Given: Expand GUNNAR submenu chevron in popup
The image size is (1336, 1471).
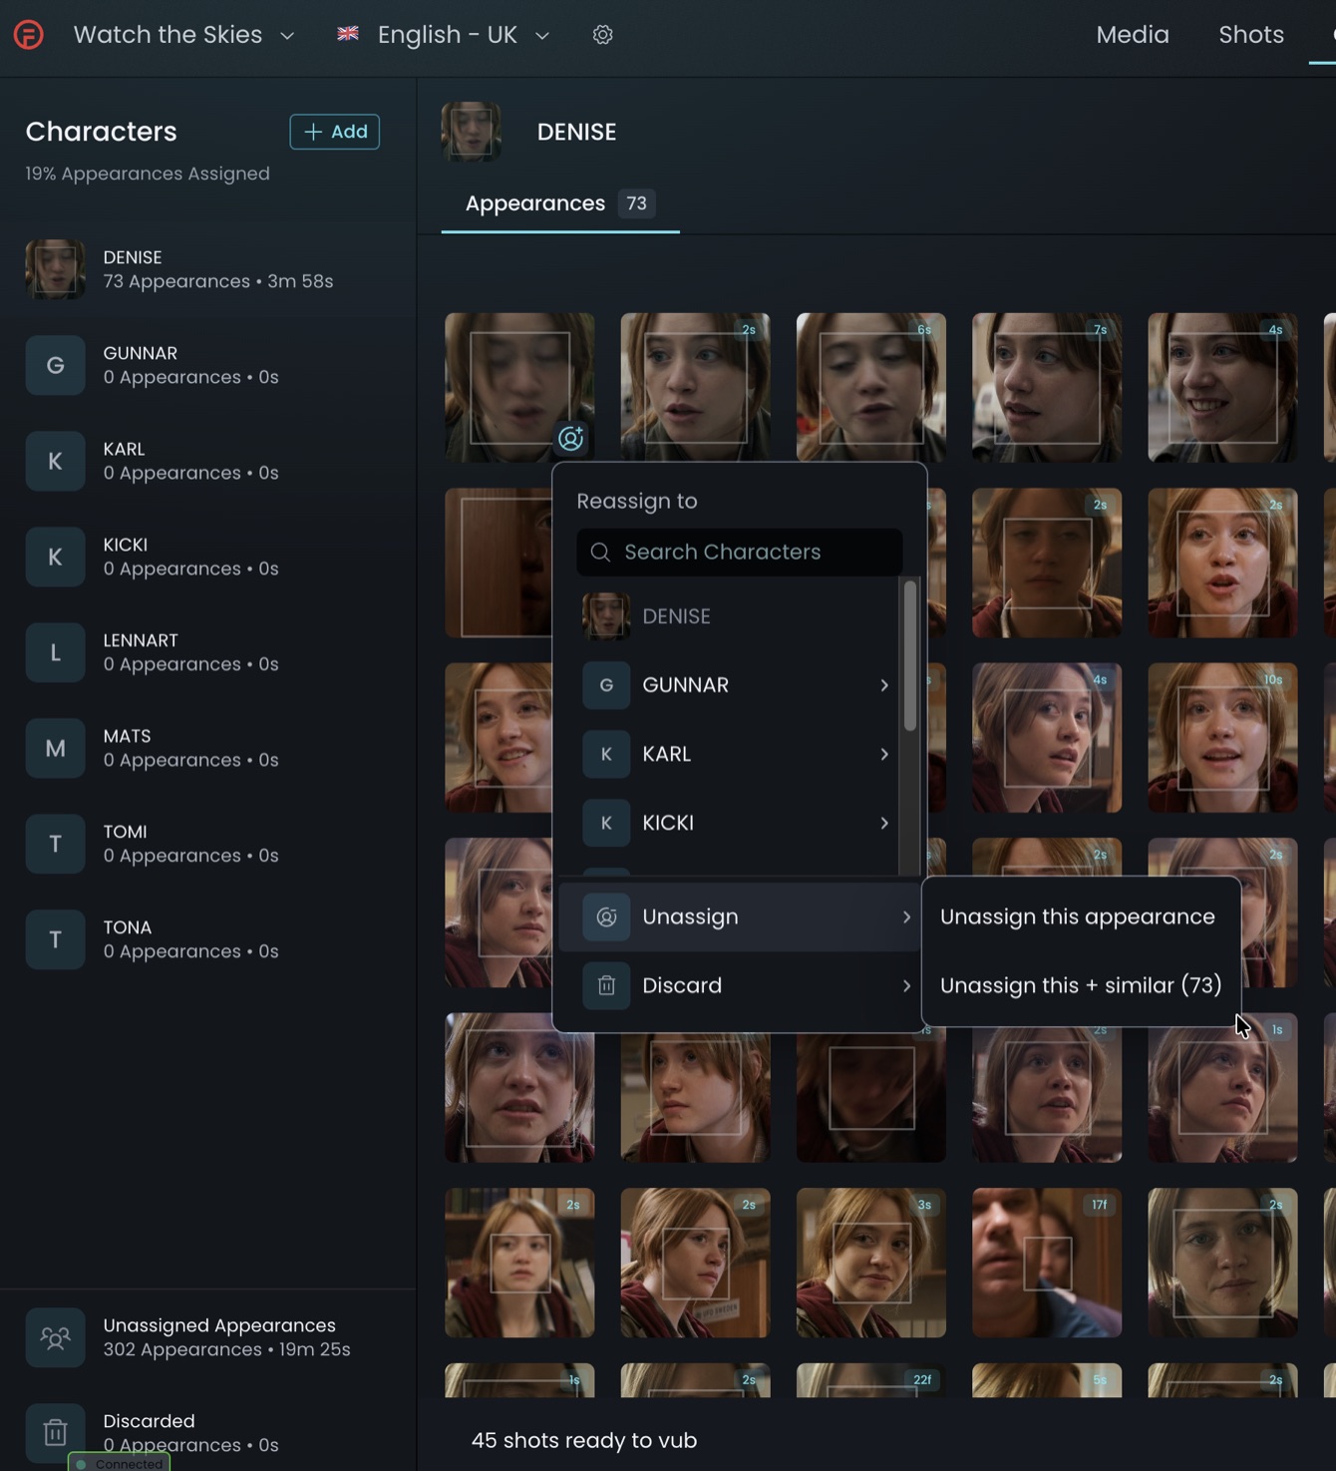Looking at the screenshot, I should coord(884,685).
